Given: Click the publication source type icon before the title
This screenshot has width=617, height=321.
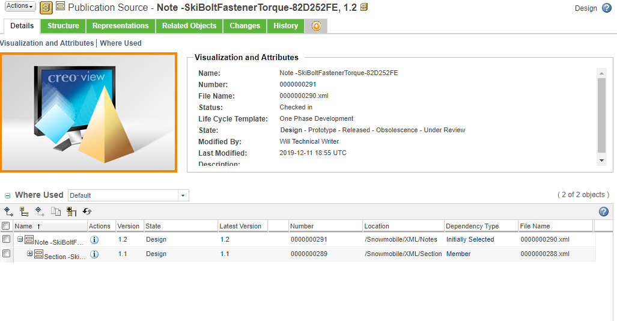Looking at the screenshot, I should point(60,6).
